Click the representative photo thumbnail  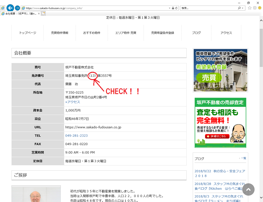tap(36, 193)
